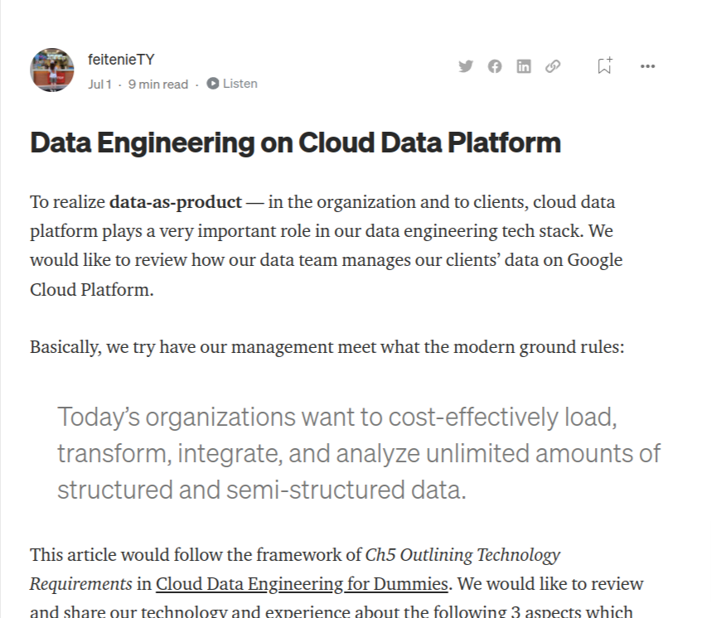Select title 'Data Engineering on Cloud Data Platform'

[296, 142]
